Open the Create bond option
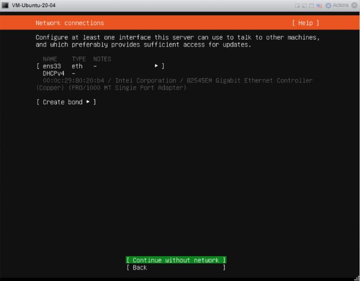Viewport: 360px width, 281px height. click(66, 102)
